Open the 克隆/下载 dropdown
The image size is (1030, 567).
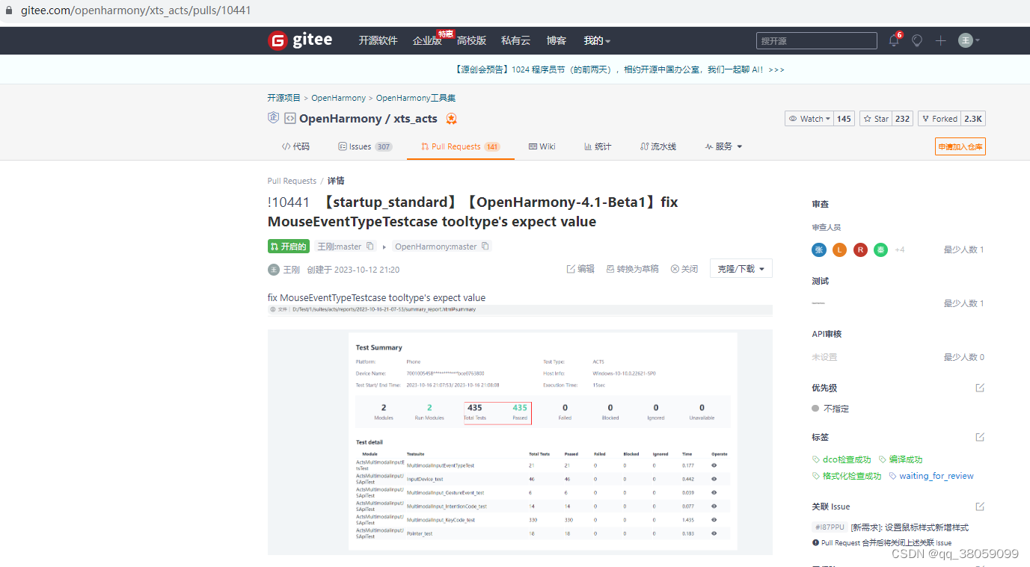pyautogui.click(x=741, y=268)
